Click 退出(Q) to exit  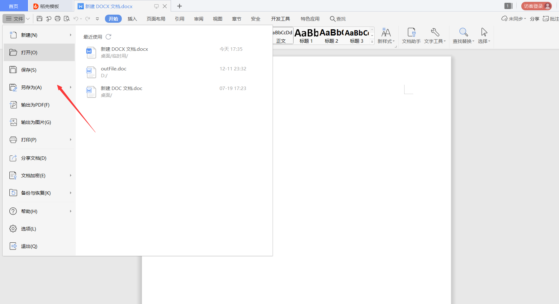click(39, 246)
